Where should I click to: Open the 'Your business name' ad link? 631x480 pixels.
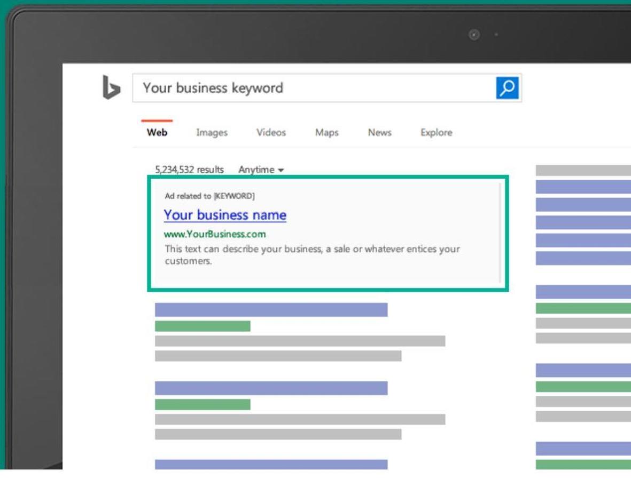(225, 215)
